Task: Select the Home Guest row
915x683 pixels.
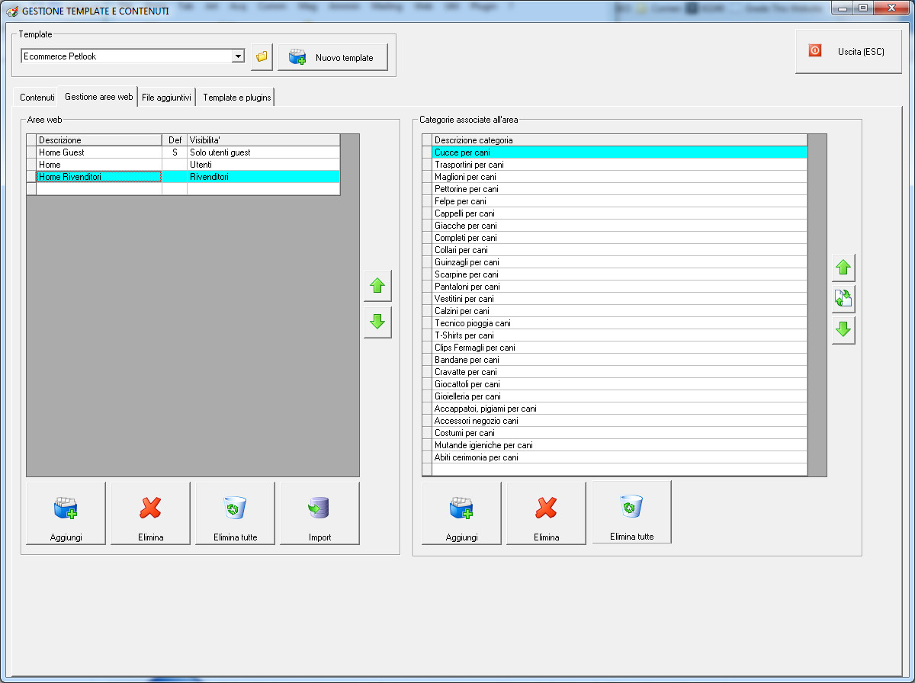Action: (183, 152)
